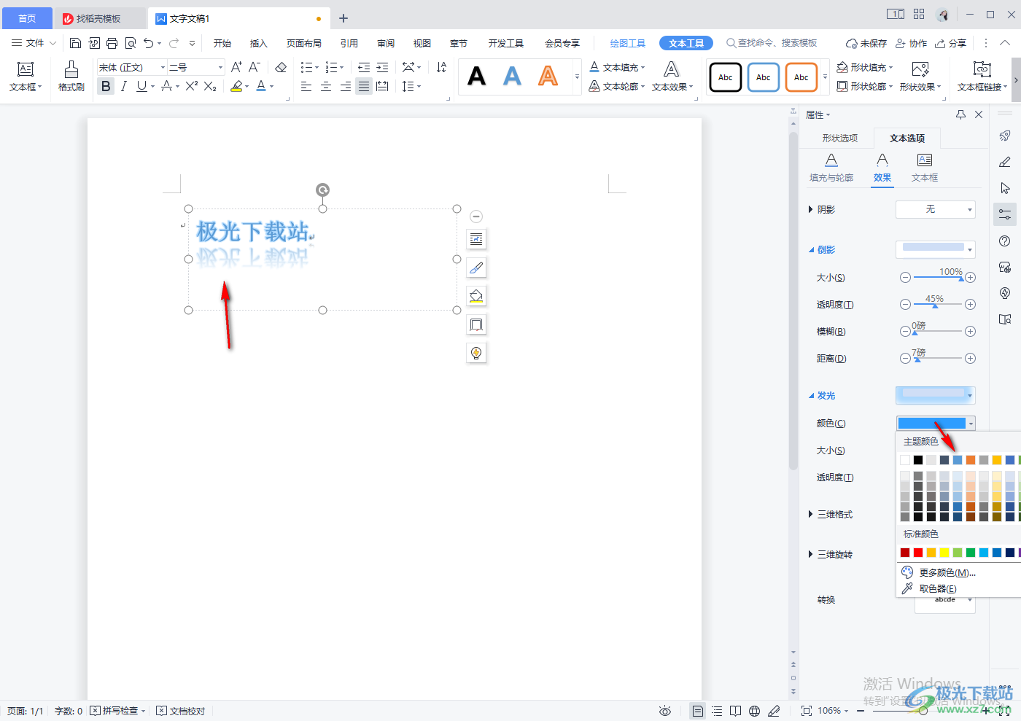Open the font name dropdown
1021x721 pixels.
click(163, 67)
